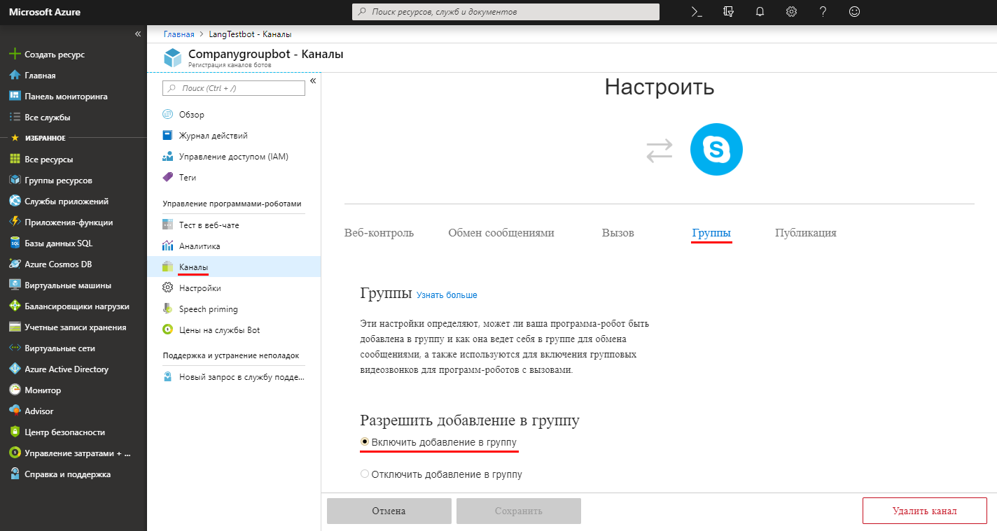Open Тест в веб-чате item
Viewport: 997px width, 531px height.
click(234, 225)
